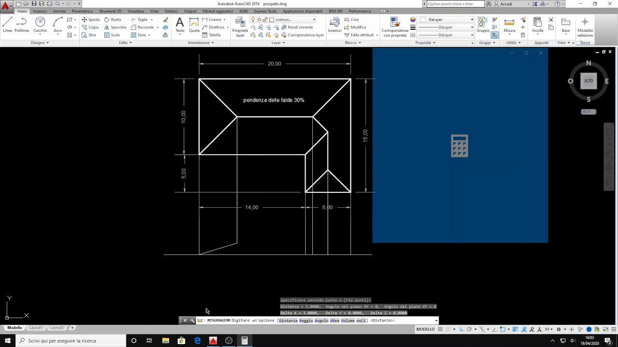Select the Volume command option
618x347 pixels.
pos(348,320)
